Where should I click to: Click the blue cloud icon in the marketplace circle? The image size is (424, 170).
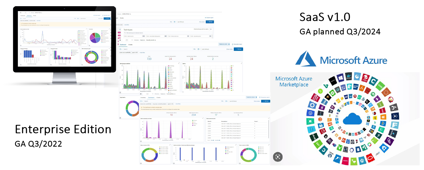click(352, 119)
